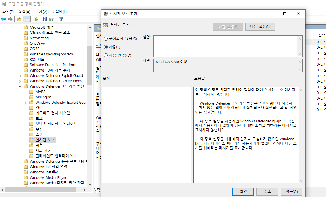
Task: Select the Windows Ink 작업 영역 tree item
Action: (48, 167)
